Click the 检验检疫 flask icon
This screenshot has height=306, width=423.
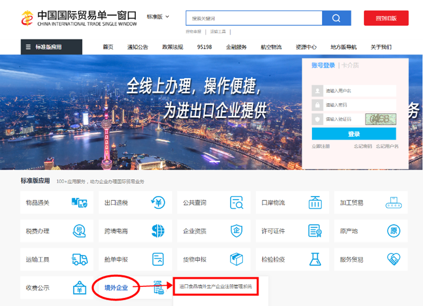click(x=316, y=259)
